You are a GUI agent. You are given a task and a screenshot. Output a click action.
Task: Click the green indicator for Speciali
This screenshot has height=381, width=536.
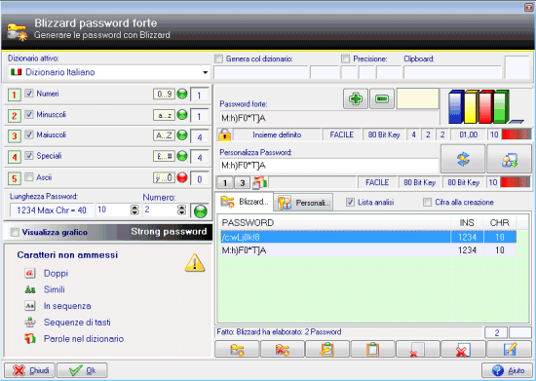182,156
